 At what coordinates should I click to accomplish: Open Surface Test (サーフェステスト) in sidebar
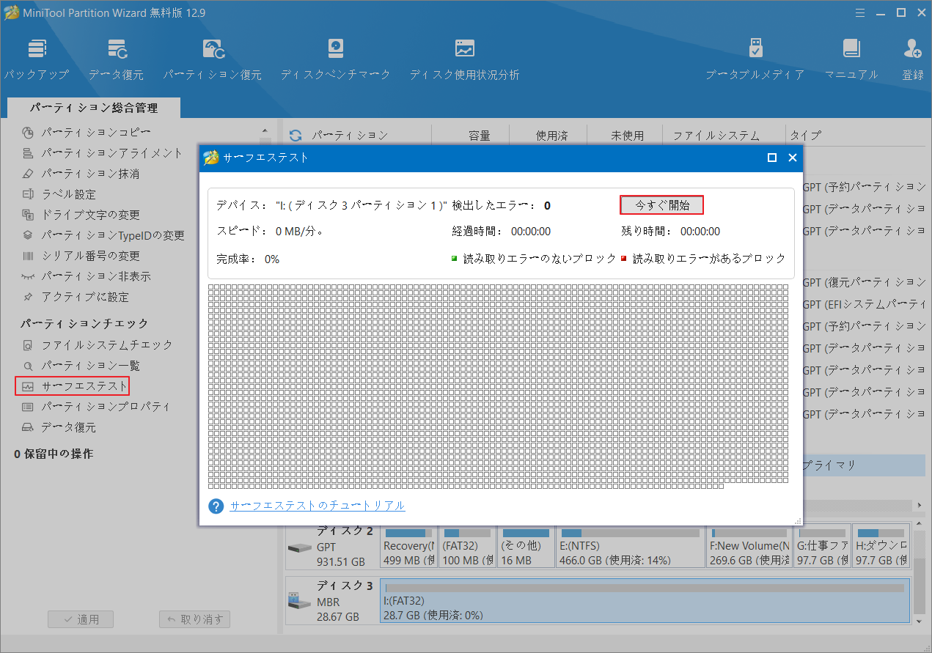(x=72, y=385)
